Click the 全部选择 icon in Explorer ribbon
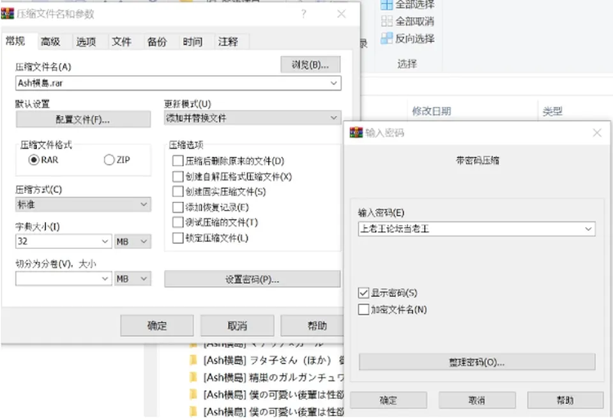The height and width of the screenshot is (418, 613). (x=387, y=4)
